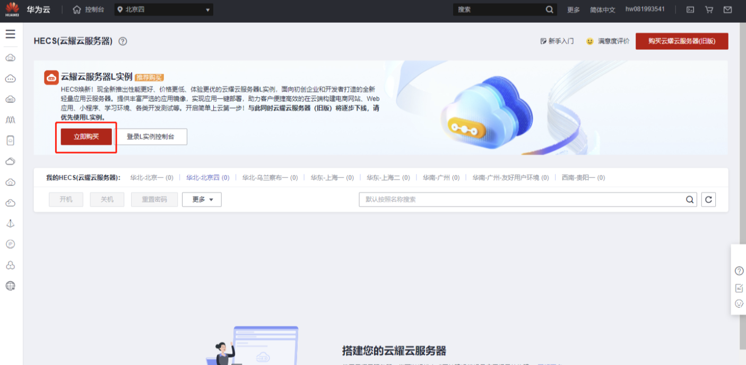Open sidebar cloud icon with three dots

click(10, 78)
